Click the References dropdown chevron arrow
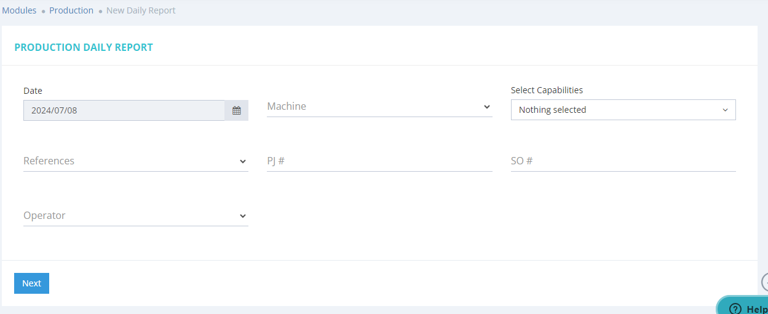The height and width of the screenshot is (314, 768). (x=242, y=161)
